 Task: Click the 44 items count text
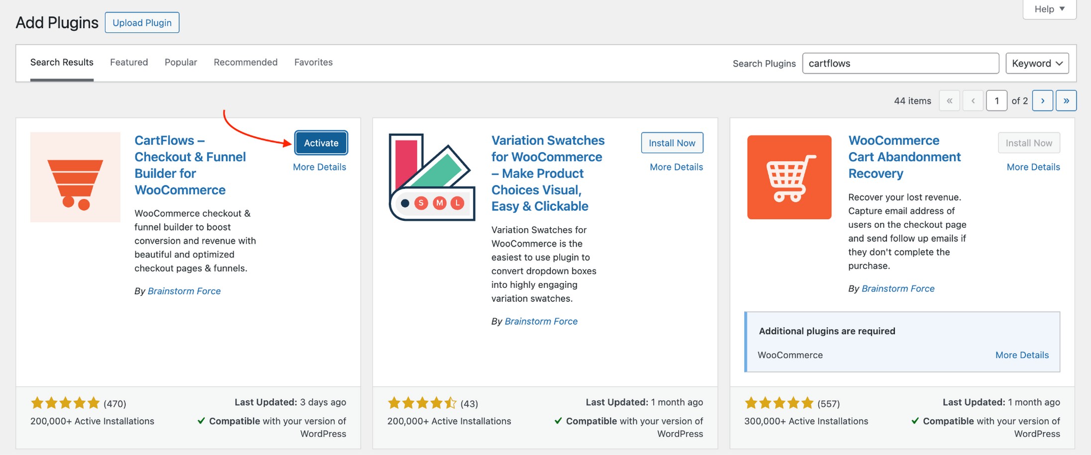(912, 100)
